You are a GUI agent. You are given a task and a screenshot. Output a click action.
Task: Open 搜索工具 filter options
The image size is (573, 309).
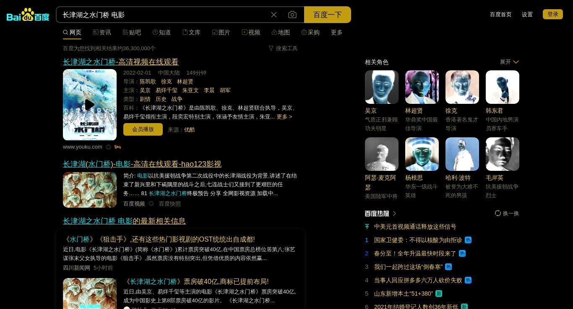point(283,48)
